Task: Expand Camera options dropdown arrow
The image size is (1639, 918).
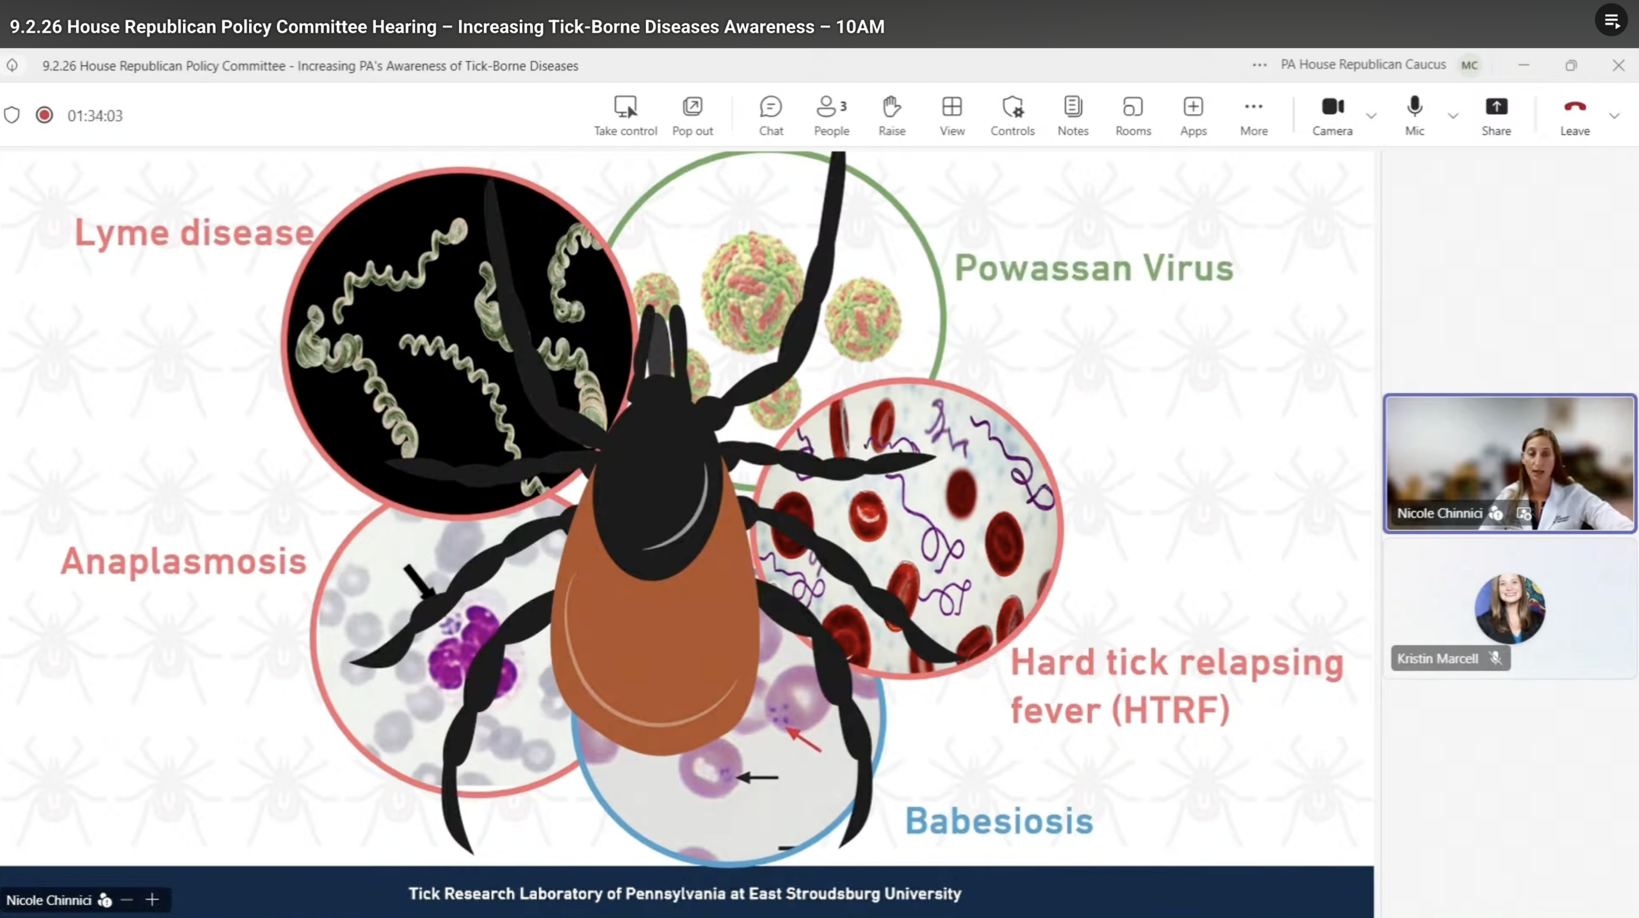Action: [1371, 116]
